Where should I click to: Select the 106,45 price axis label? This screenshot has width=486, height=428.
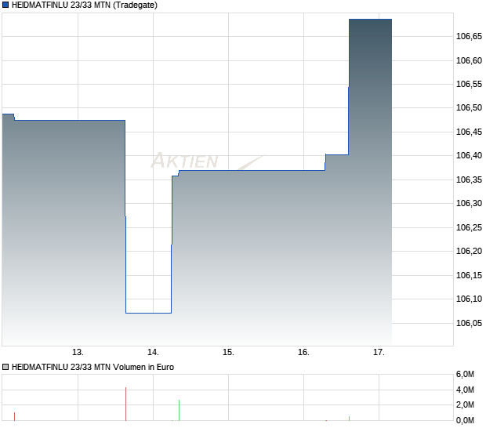click(469, 132)
